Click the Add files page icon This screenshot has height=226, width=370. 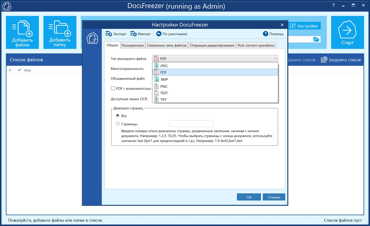click(23, 28)
